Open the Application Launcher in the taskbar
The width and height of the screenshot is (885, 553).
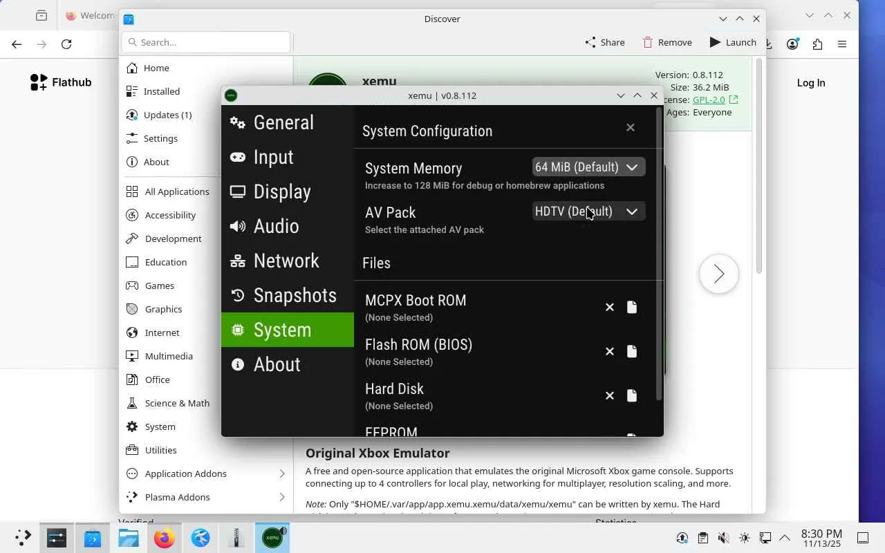pos(23,538)
